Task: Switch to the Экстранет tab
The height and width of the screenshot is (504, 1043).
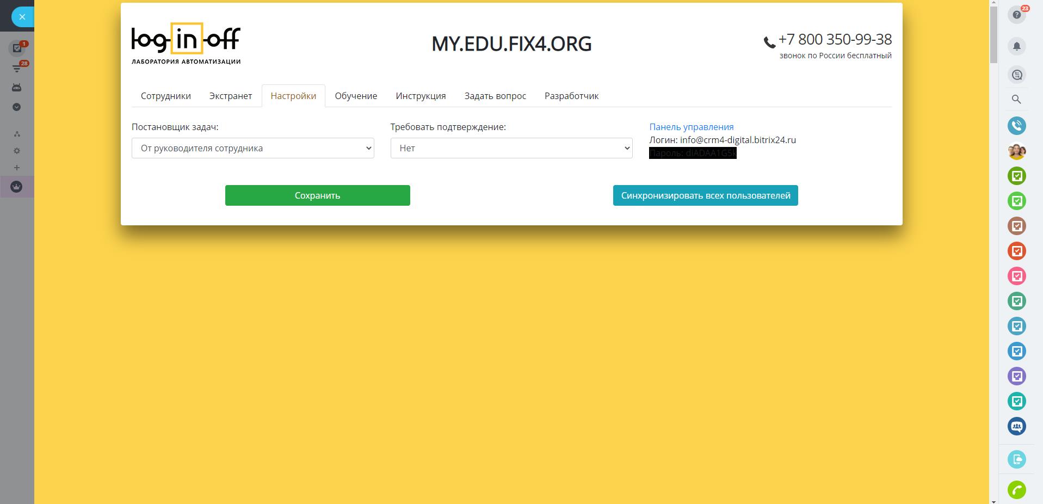Action: [231, 96]
